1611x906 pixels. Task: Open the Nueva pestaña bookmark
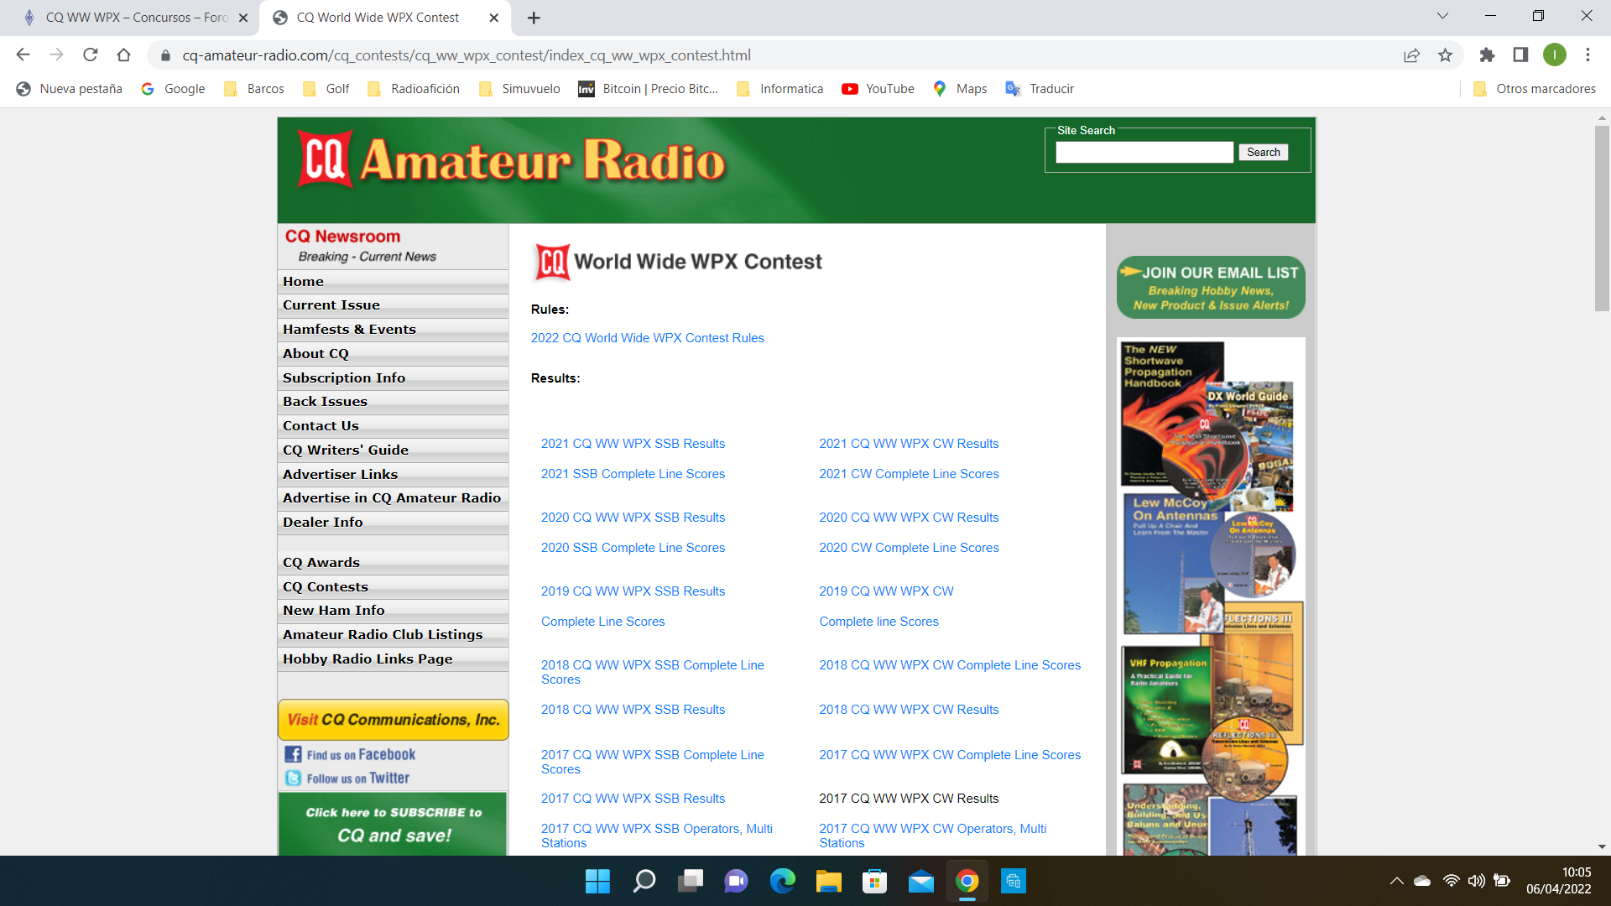pyautogui.click(x=70, y=89)
